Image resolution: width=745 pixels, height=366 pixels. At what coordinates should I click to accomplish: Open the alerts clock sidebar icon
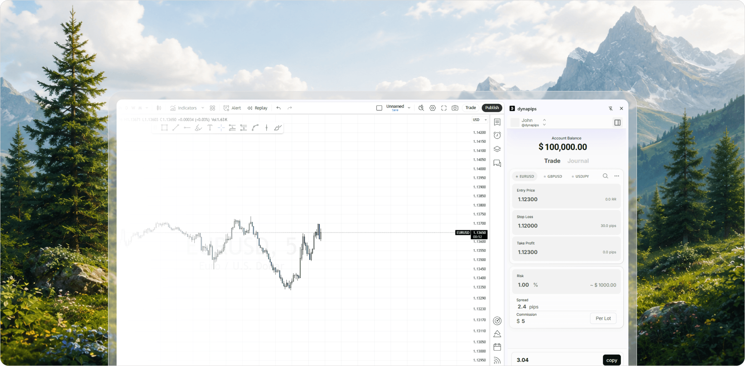(497, 135)
